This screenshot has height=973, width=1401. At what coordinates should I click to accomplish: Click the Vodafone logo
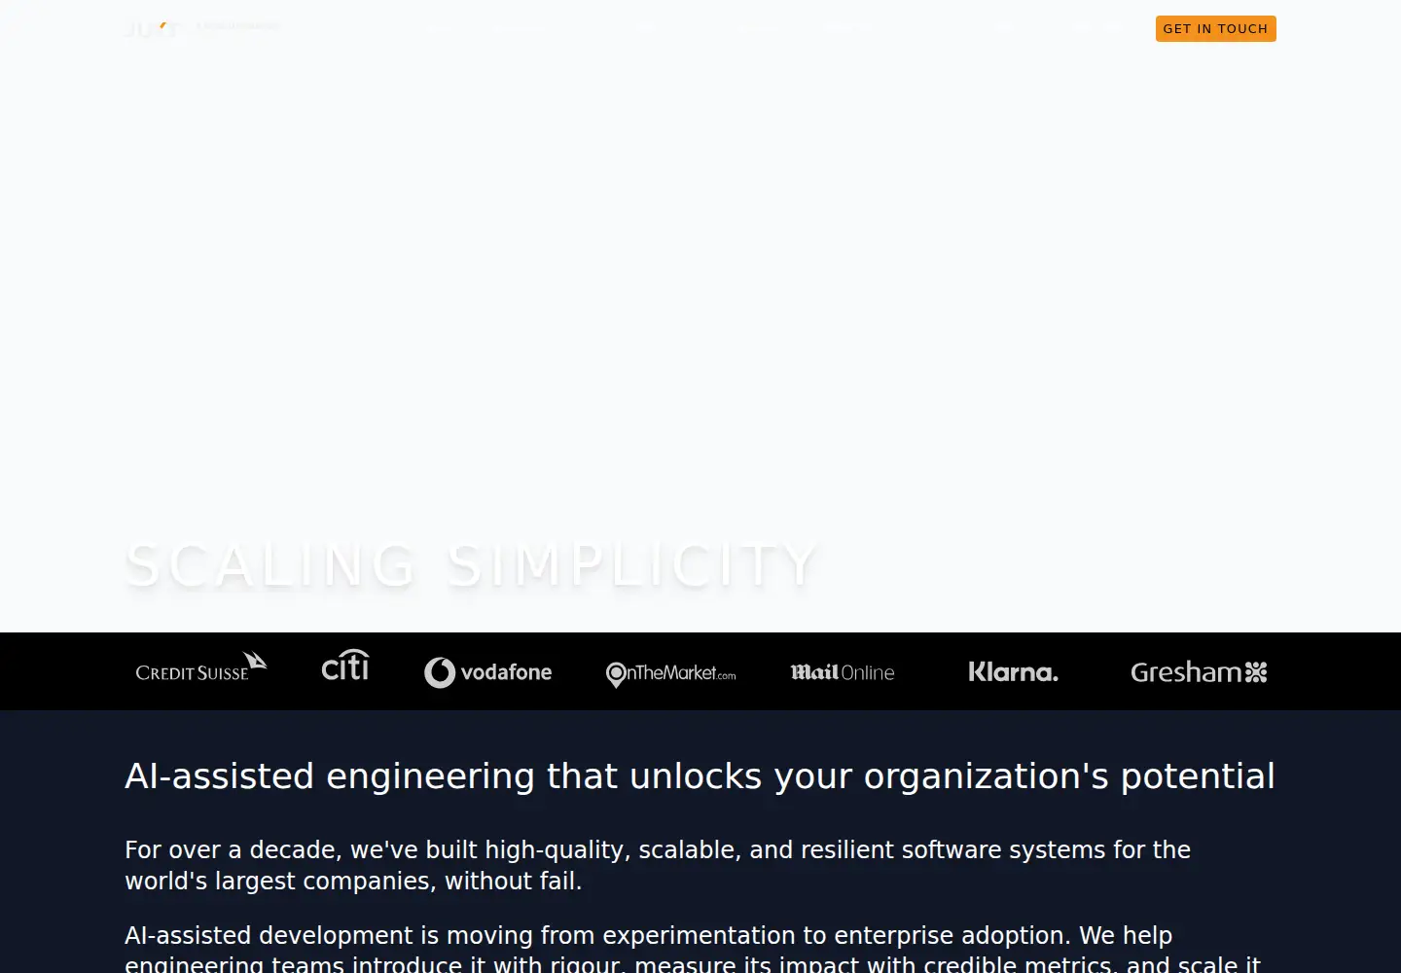488,672
